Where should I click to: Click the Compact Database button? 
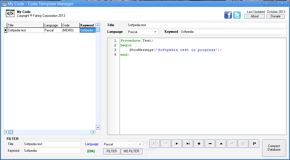(274, 148)
